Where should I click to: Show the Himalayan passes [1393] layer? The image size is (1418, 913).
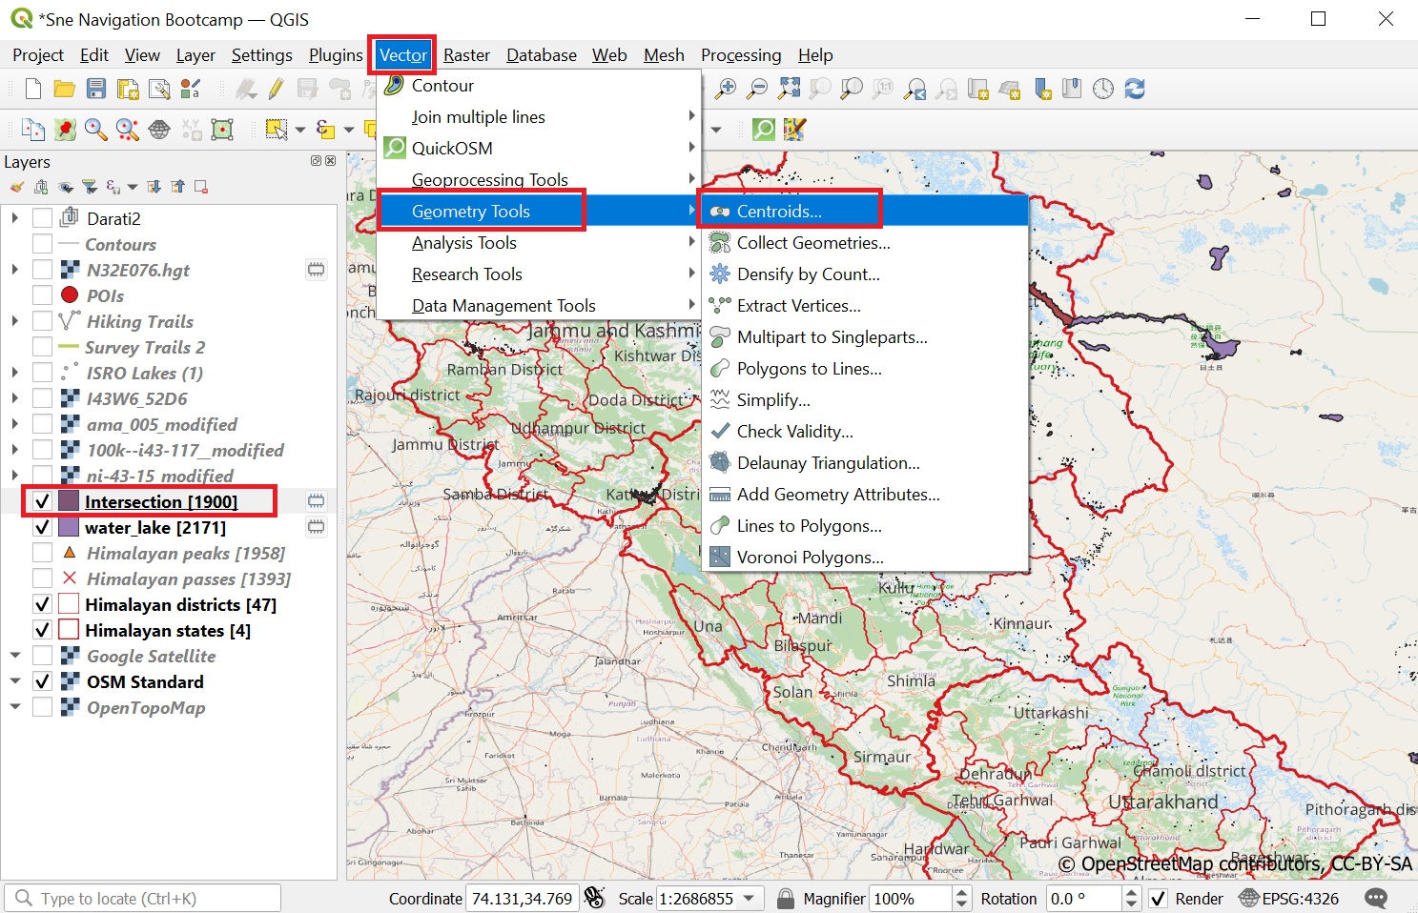tap(42, 578)
